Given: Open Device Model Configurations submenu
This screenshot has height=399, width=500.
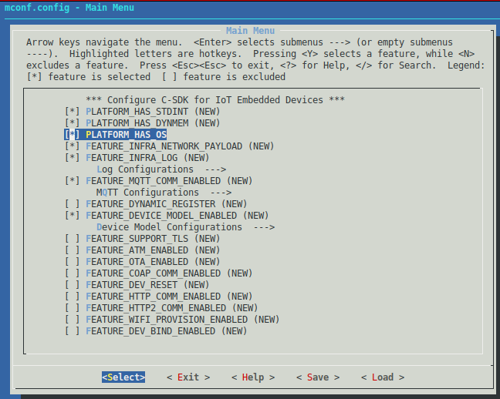Looking at the screenshot, I should [x=186, y=227].
